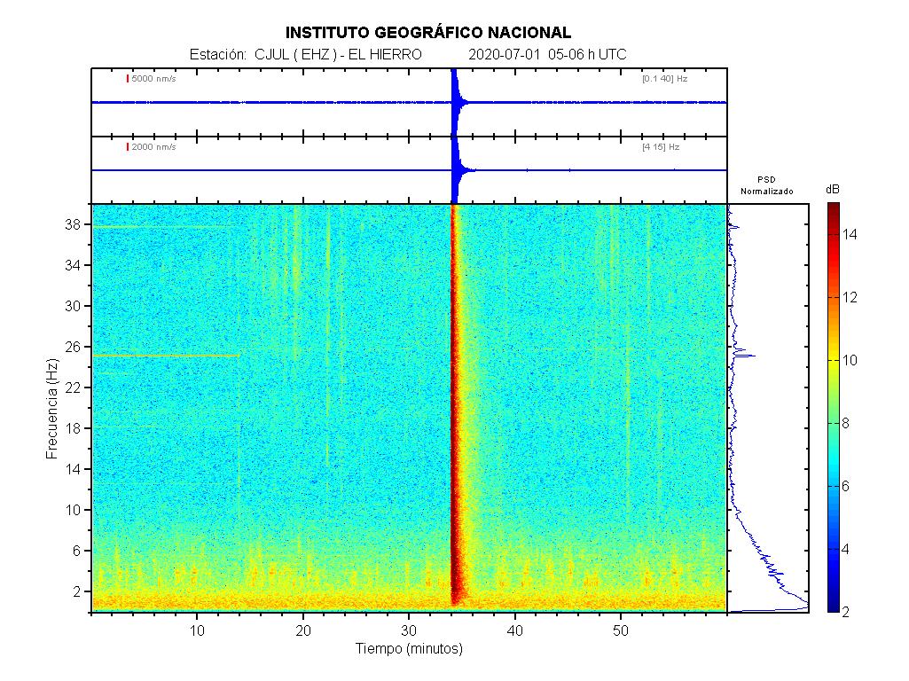The height and width of the screenshot is (681, 909).
Task: Click the colorbar value 12
Action: (x=850, y=297)
